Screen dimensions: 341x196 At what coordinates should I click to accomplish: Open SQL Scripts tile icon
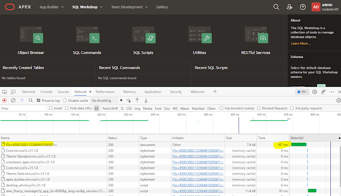coord(144,35)
